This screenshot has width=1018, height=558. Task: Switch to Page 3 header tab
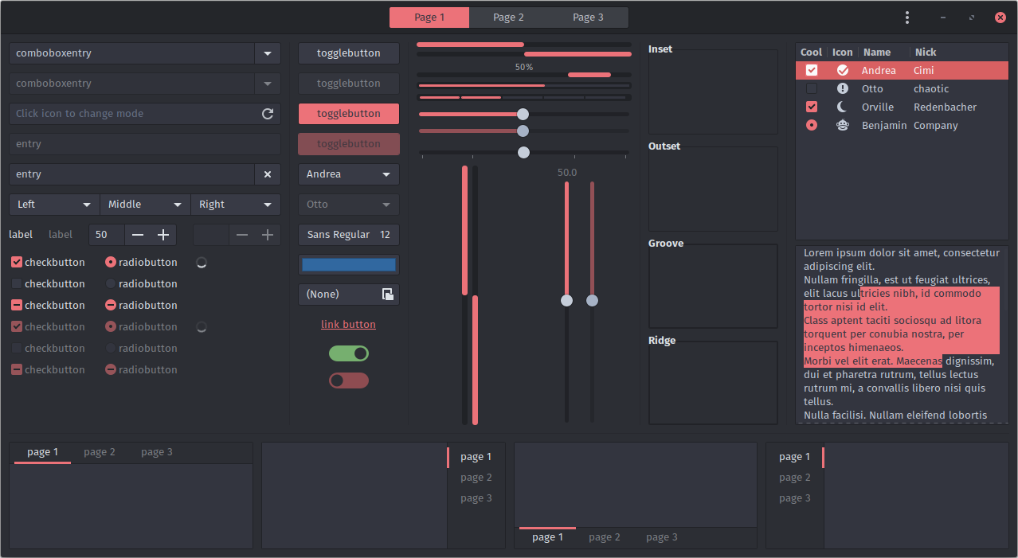(x=588, y=18)
